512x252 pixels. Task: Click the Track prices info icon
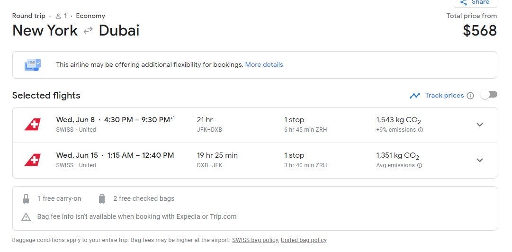point(470,96)
